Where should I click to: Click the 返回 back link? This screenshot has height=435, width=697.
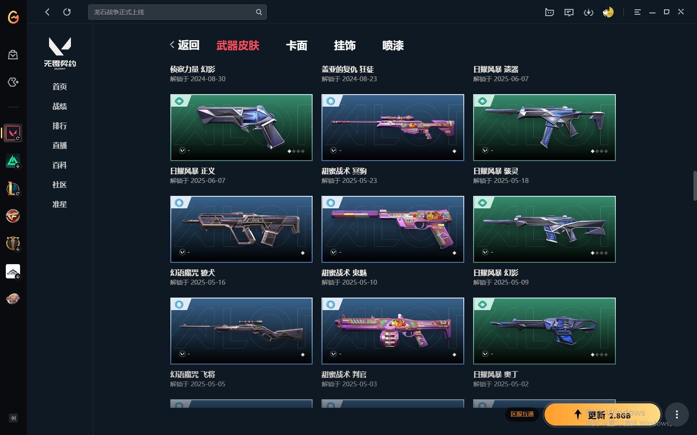(185, 45)
